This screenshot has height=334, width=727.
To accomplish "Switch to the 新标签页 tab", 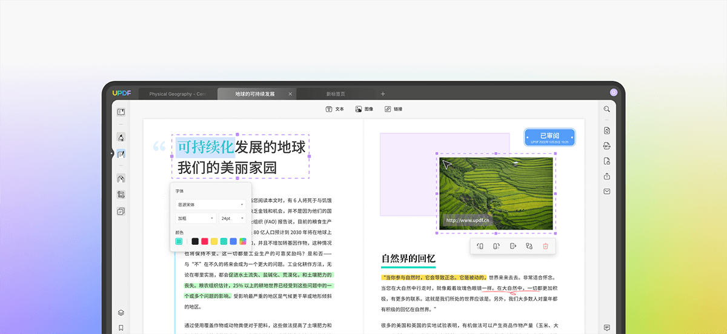I will [336, 94].
